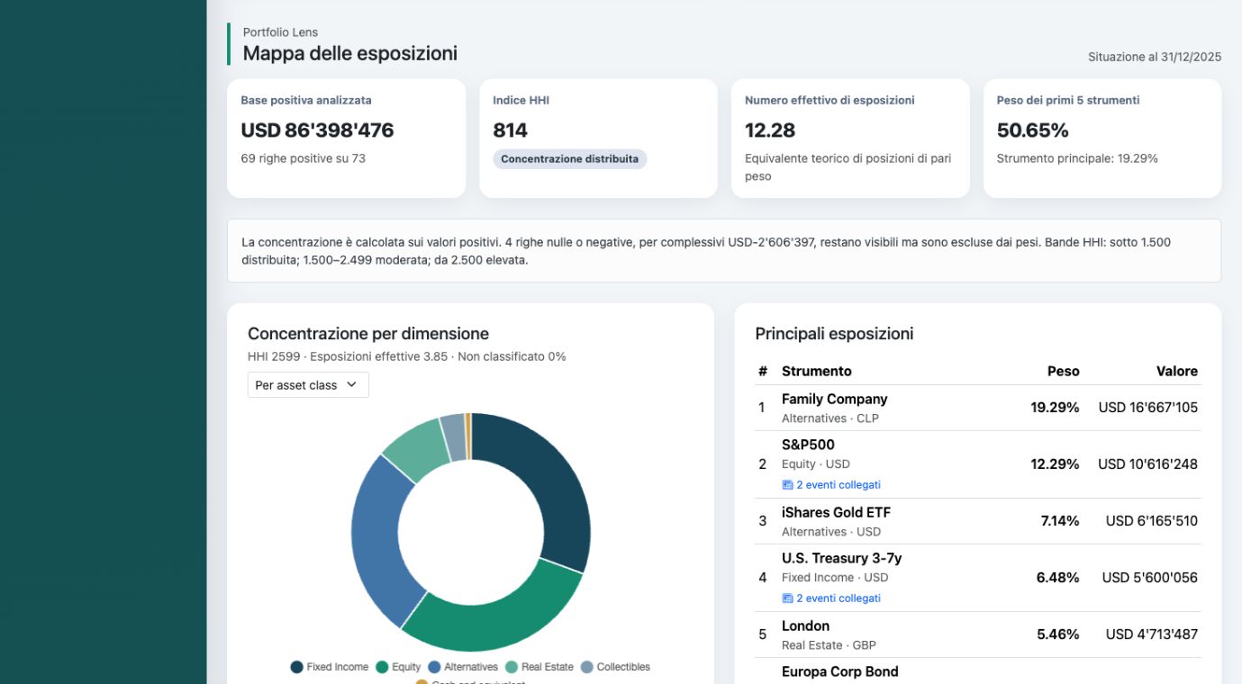
Task: Click the Fixed Income legend color dot
Action: (296, 667)
